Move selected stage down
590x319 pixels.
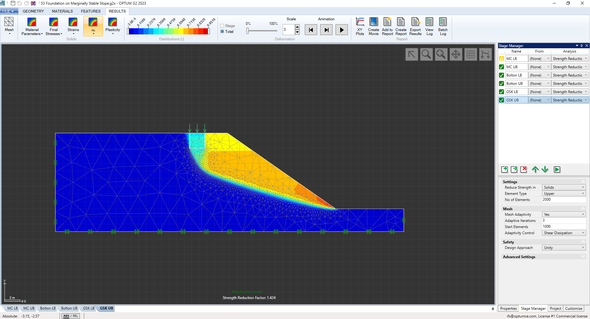click(545, 169)
